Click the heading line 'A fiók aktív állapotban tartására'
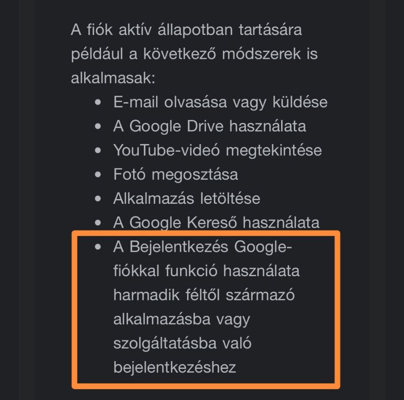The width and height of the screenshot is (404, 400). 186,29
